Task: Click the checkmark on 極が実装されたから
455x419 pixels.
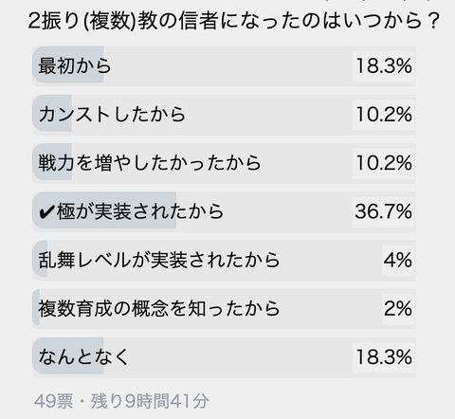Action: 46,212
